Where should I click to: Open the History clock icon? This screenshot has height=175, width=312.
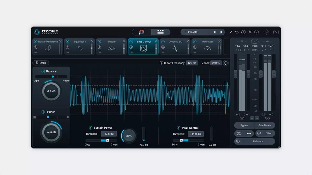tap(243, 32)
